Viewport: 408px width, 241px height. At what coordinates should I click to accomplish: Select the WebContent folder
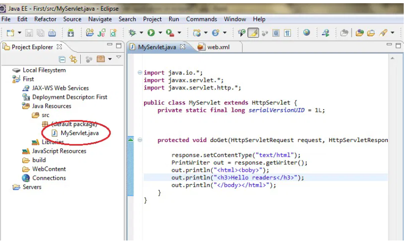[x=48, y=169]
